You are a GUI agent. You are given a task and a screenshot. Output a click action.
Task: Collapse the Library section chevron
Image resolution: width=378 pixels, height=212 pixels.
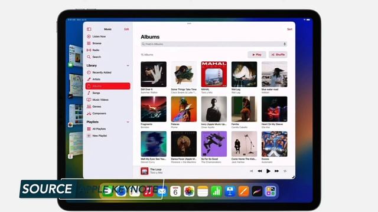click(128, 65)
